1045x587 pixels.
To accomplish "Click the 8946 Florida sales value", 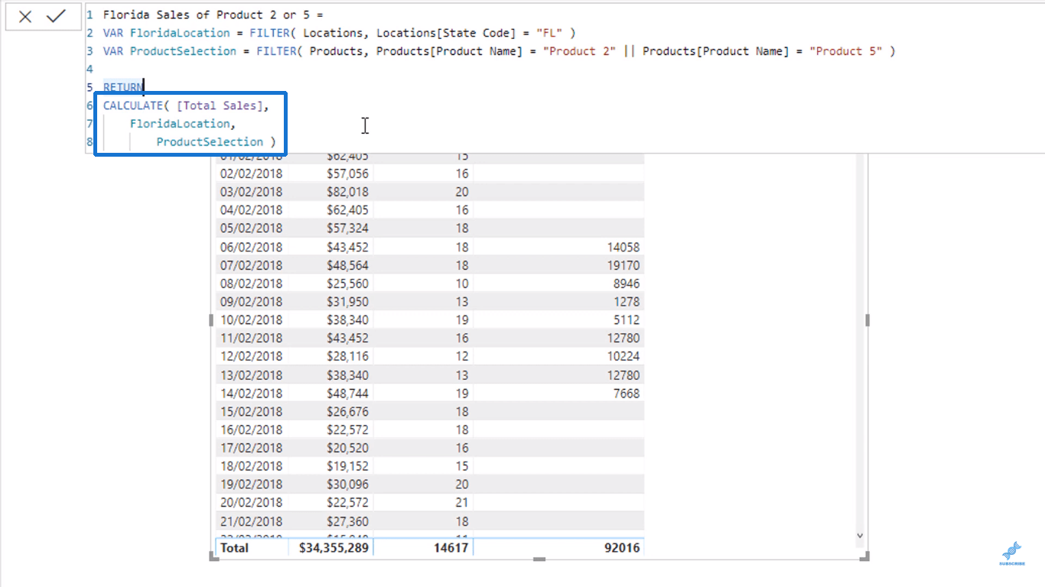I will click(x=626, y=283).
